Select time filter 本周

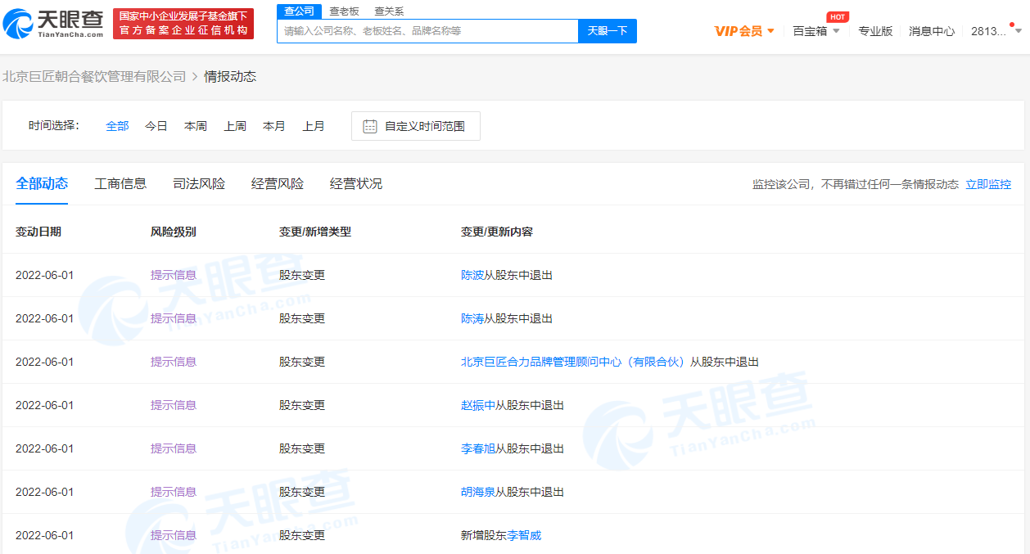[x=196, y=126]
